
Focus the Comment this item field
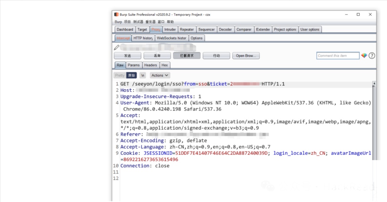click(338, 56)
